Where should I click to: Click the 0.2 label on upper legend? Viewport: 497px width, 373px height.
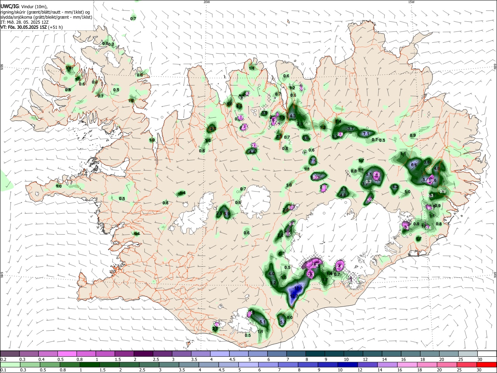3,359
